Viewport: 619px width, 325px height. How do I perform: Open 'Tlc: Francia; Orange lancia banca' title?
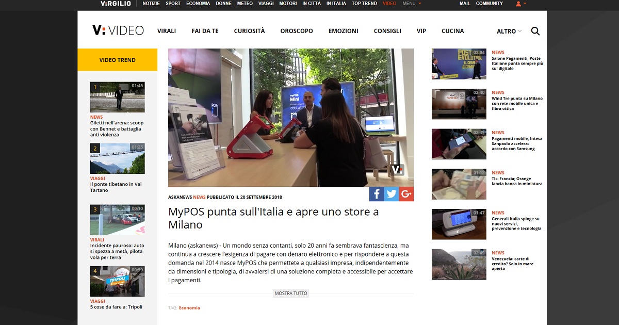(x=517, y=181)
